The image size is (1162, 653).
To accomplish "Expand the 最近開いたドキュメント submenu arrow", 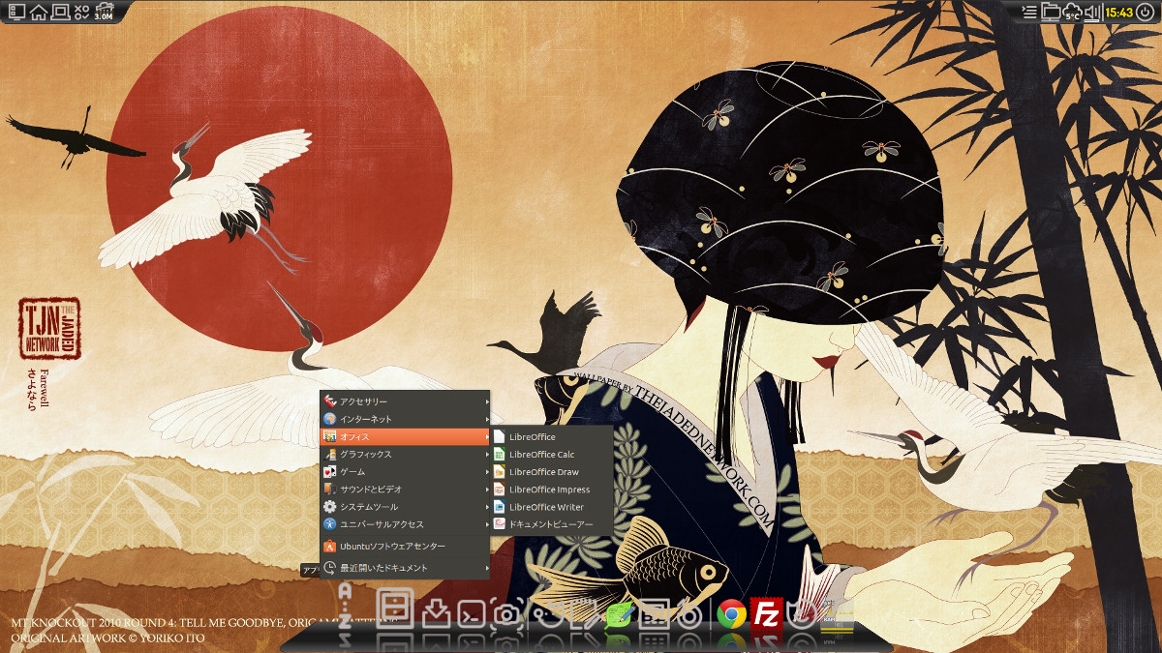I will click(x=487, y=568).
